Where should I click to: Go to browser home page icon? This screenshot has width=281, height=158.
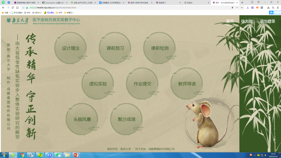click(18, 8)
